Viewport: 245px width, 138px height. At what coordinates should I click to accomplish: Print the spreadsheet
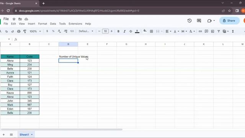[19, 31]
